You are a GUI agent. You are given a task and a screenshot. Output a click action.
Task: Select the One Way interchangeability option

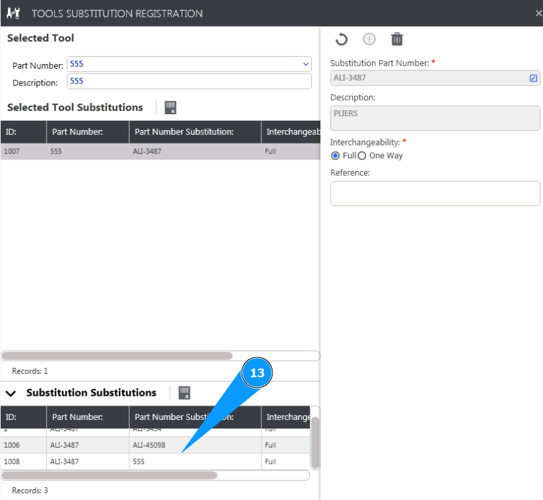coord(362,156)
